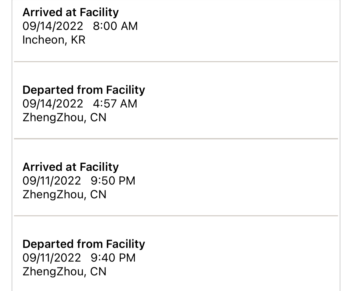The width and height of the screenshot is (352, 291).
Task: Tap ZhengZhou, CN under the 9:50 PM entry
Action: click(x=64, y=195)
